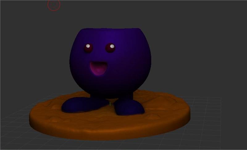This screenshot has width=247, height=150.
Task: Select the shorter purple foot on the right
Action: coord(129,107)
